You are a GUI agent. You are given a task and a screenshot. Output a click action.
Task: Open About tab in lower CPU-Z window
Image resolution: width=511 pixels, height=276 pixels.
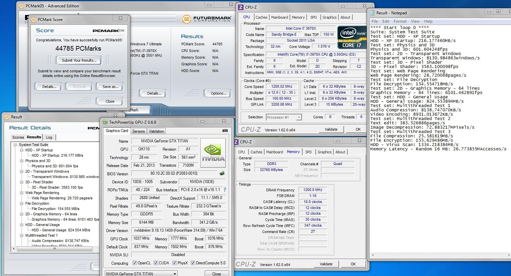click(x=340, y=152)
